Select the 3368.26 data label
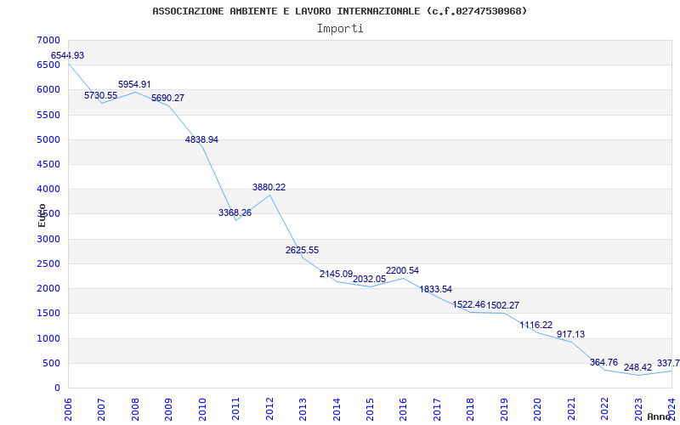This screenshot has height=425, width=680. [235, 212]
